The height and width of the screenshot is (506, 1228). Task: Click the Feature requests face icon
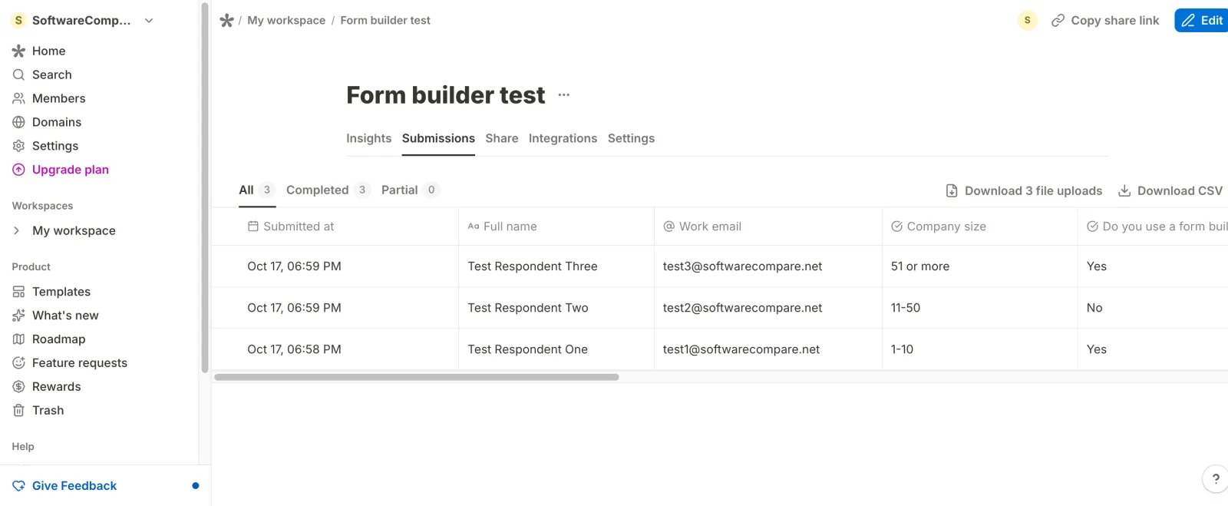[18, 363]
